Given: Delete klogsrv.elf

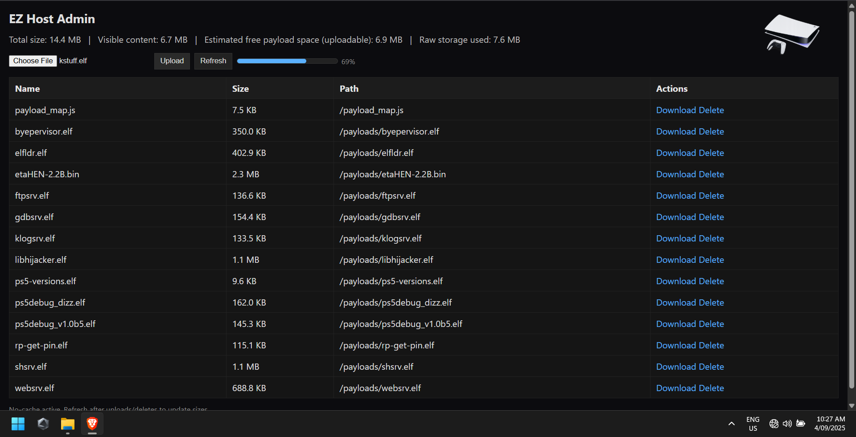Looking at the screenshot, I should coord(711,238).
